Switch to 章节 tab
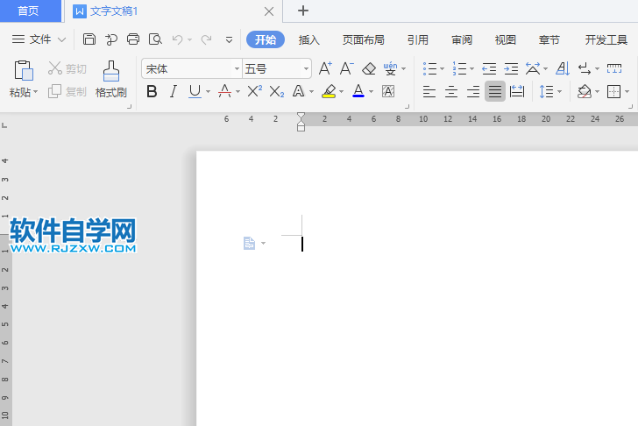This screenshot has height=426, width=638. coord(549,39)
